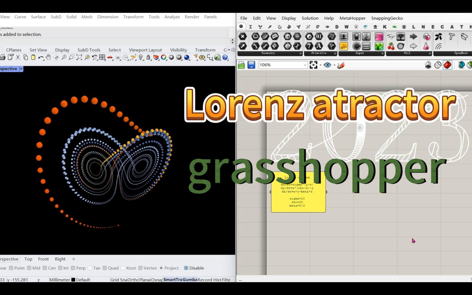Toggle Ortho in Rhino status bar
472x295 pixels.
pyautogui.click(x=133, y=280)
